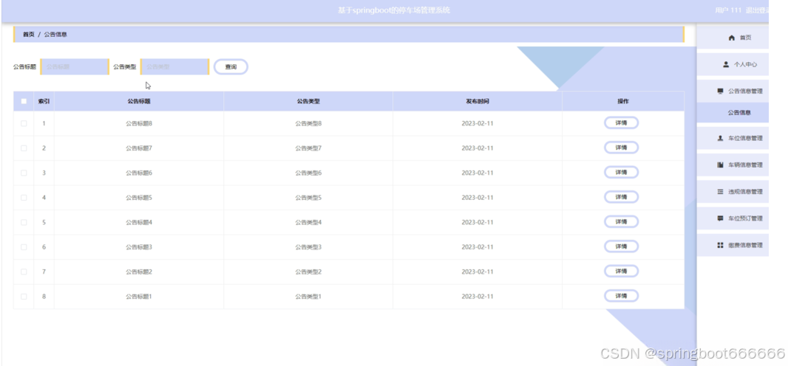Click the cell text 公告类型3
This screenshot has width=788, height=366.
308,247
